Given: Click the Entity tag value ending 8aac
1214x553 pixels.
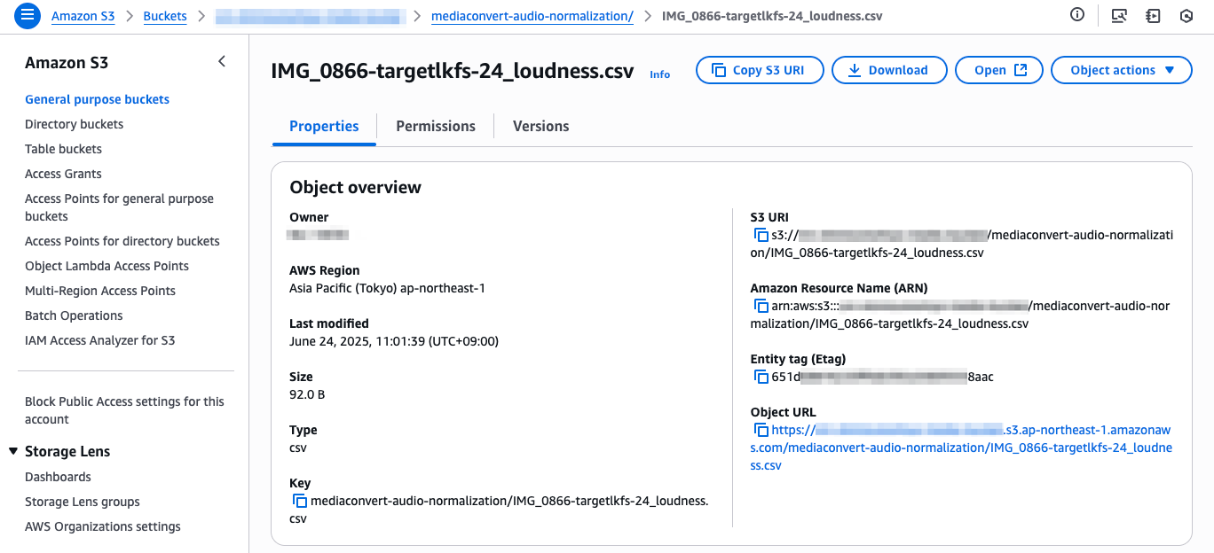Looking at the screenshot, I should (x=883, y=377).
